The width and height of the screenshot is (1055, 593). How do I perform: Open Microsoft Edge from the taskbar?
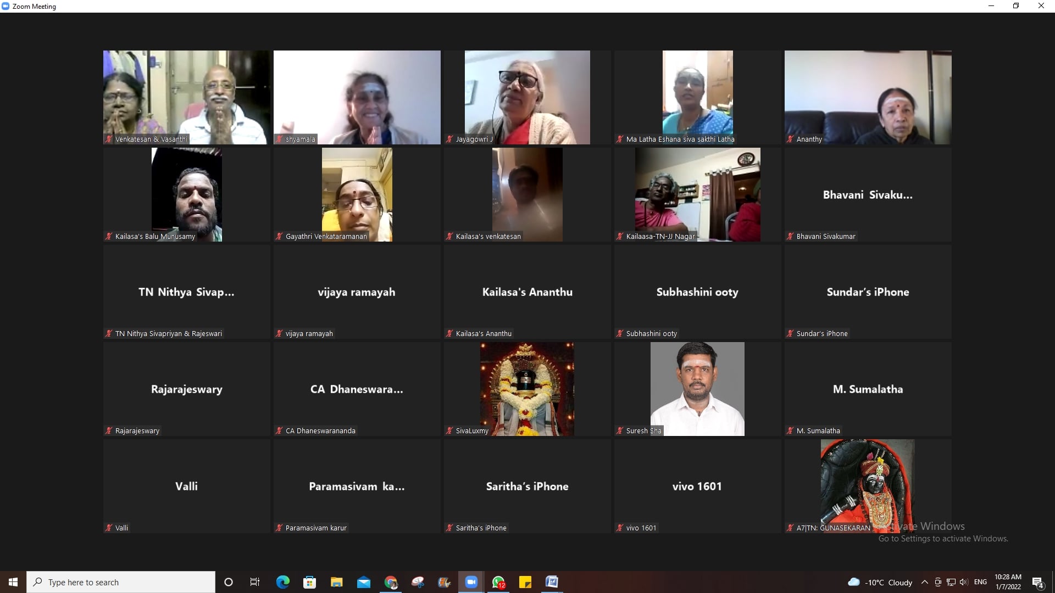coord(282,582)
